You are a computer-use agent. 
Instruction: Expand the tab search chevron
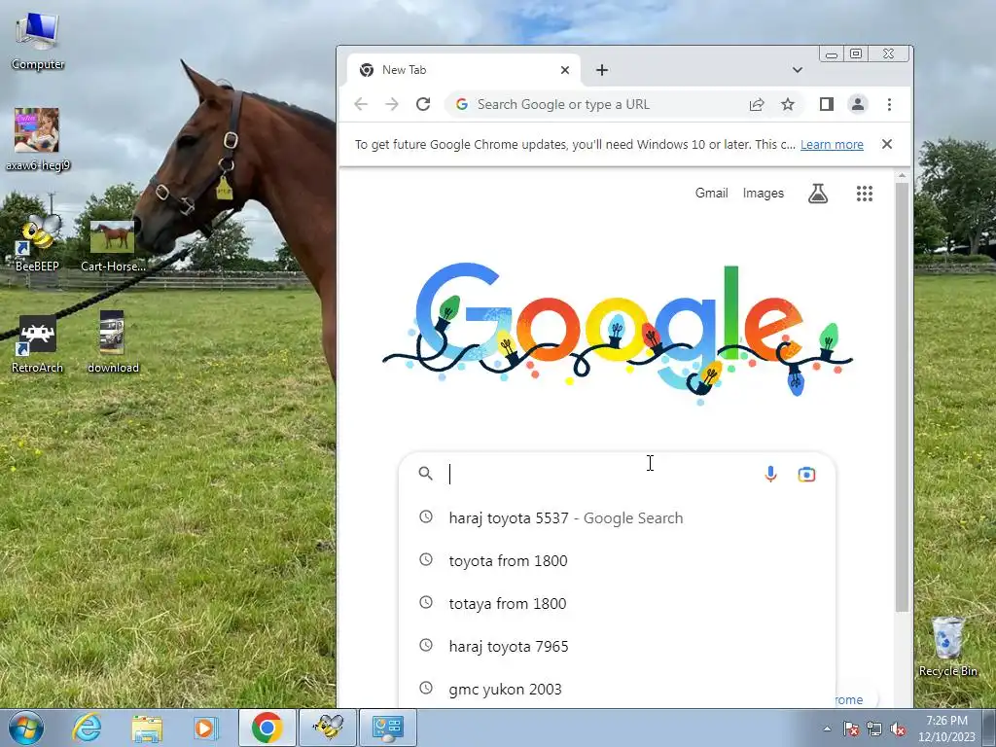tap(798, 70)
